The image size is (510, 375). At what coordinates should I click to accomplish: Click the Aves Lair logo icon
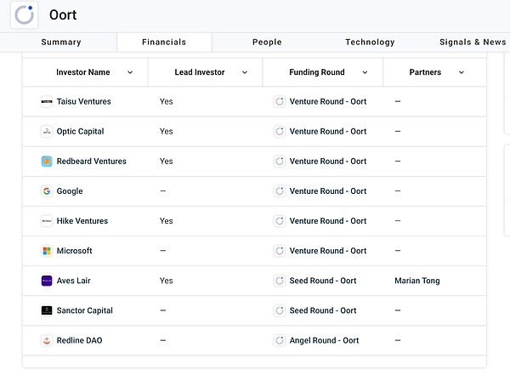[x=47, y=281]
